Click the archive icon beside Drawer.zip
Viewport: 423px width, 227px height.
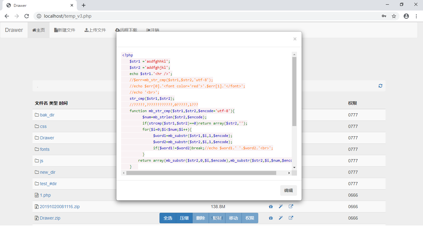coord(37,218)
